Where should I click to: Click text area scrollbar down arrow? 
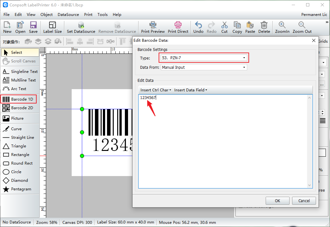(309, 185)
